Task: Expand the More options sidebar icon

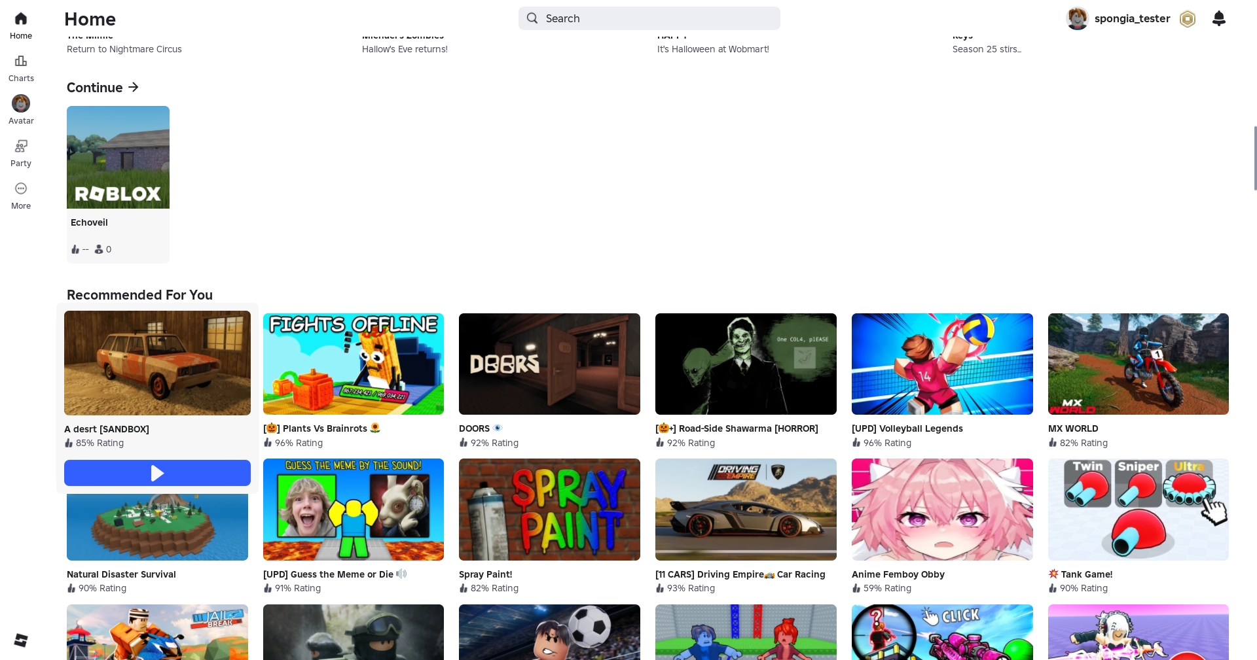Action: pyautogui.click(x=21, y=189)
